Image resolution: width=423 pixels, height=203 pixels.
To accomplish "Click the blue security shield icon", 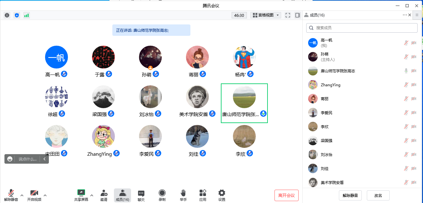I will pos(17,15).
